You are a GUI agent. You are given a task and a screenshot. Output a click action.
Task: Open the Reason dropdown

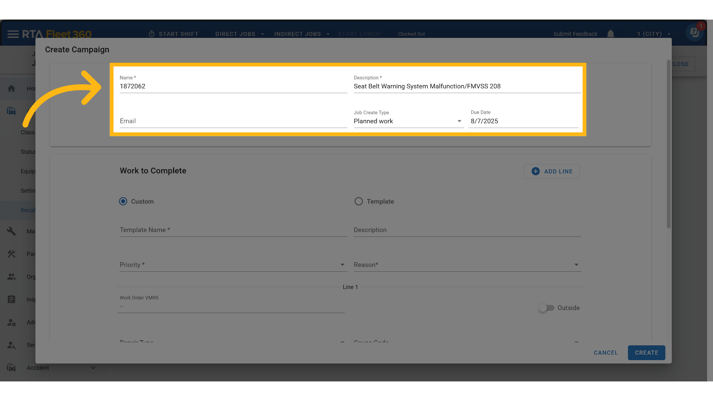tap(467, 265)
